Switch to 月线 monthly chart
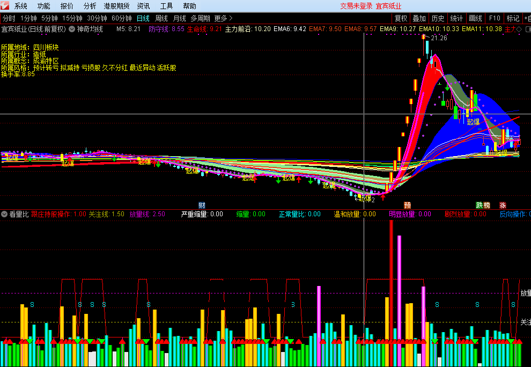The width and height of the screenshot is (531, 367). 180,18
